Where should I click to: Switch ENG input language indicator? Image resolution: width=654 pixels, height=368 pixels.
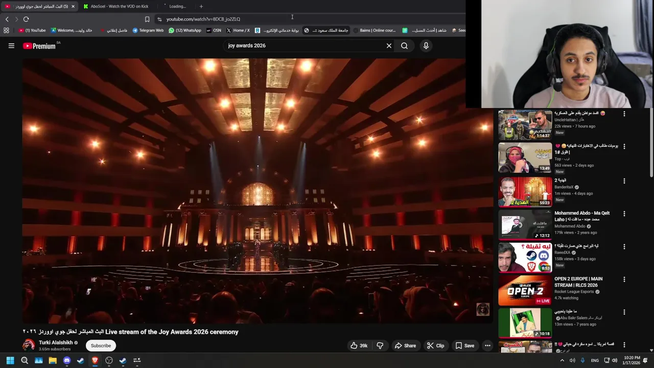point(595,360)
